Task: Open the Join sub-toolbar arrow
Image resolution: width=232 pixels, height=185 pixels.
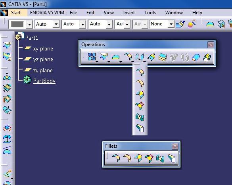Action: tap(97, 62)
